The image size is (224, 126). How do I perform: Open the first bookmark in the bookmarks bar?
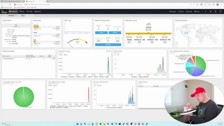(x=7, y=7)
